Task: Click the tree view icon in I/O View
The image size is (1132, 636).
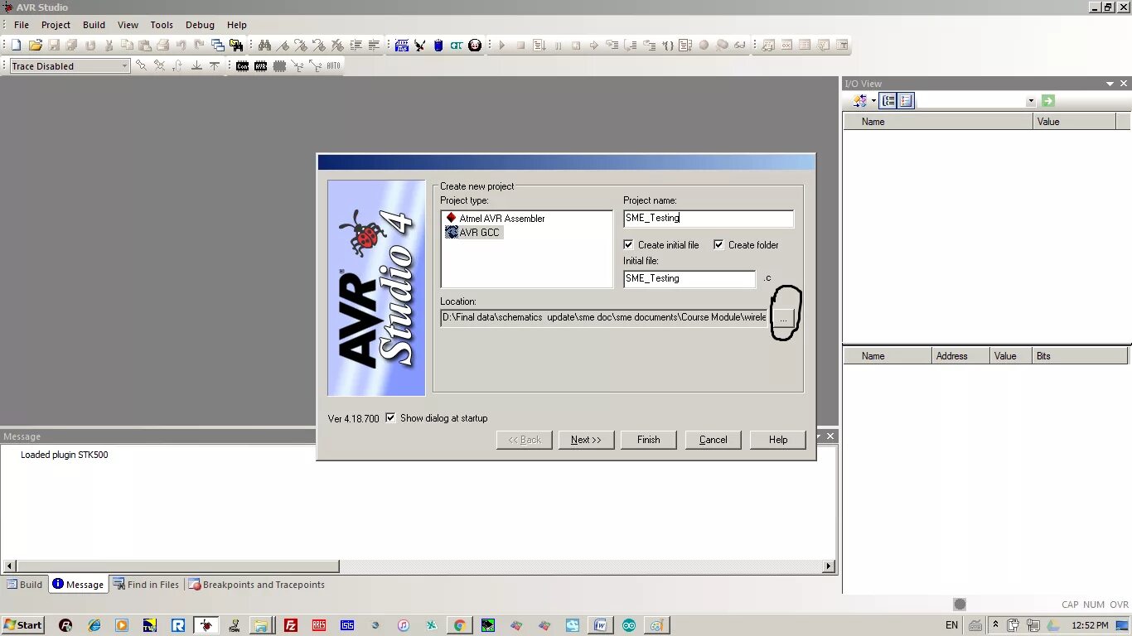Action: click(888, 101)
